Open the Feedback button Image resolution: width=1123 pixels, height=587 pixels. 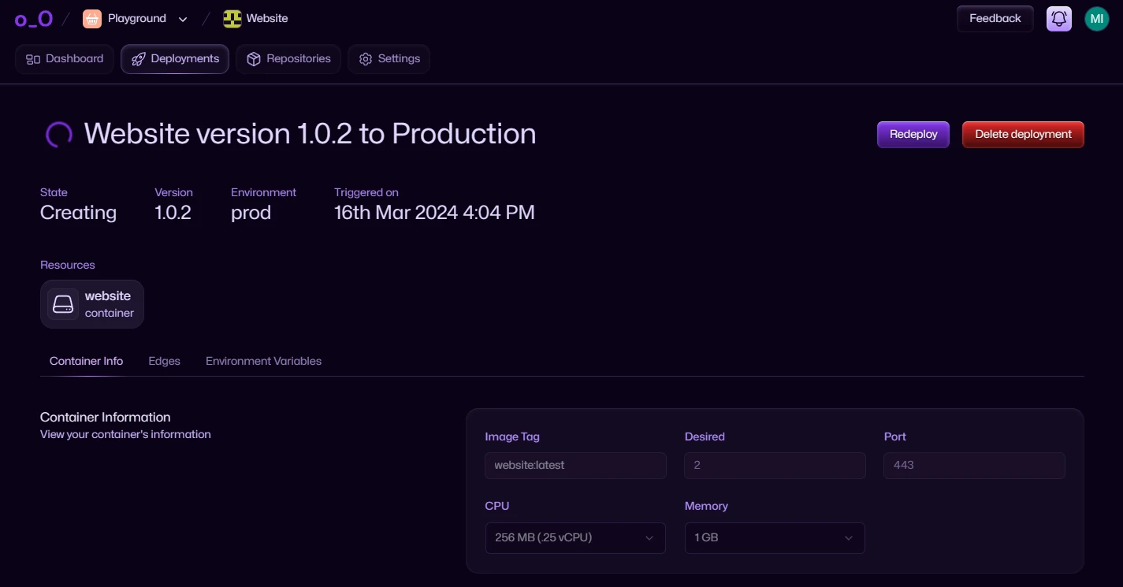pyautogui.click(x=995, y=19)
